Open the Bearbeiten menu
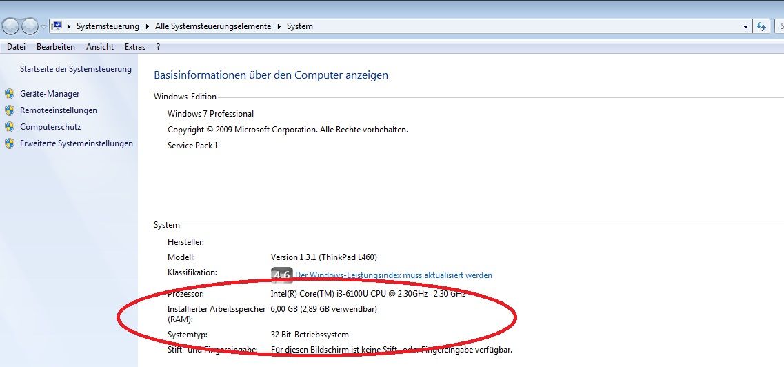 [x=55, y=47]
